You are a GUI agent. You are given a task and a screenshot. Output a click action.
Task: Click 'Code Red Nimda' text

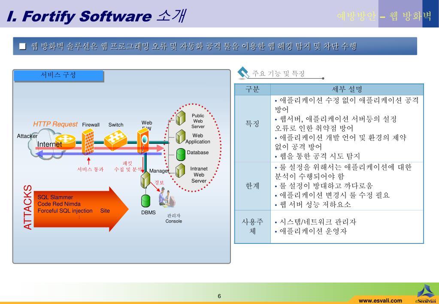(59, 204)
